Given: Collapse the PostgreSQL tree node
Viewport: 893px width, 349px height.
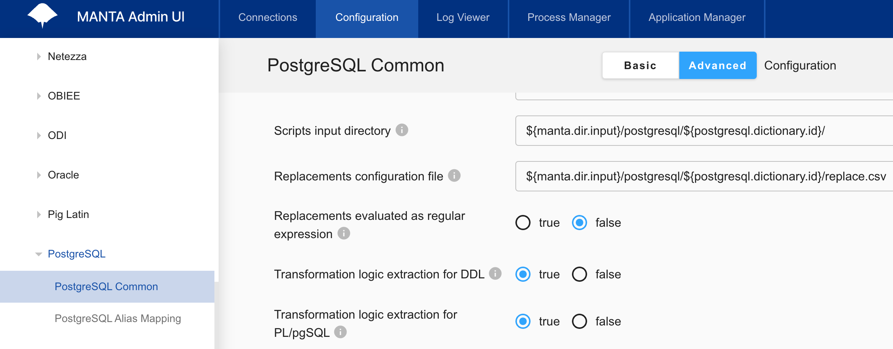Looking at the screenshot, I should (38, 254).
